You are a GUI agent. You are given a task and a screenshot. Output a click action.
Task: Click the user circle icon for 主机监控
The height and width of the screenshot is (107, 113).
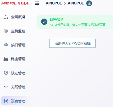6,31
